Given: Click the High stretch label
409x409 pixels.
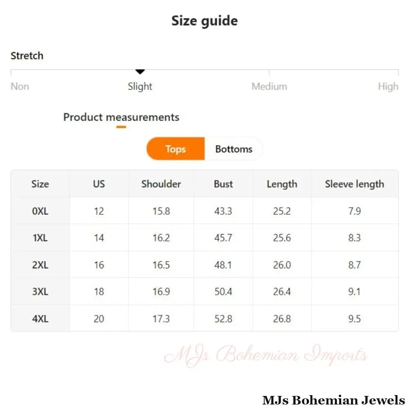Looking at the screenshot, I should 388,87.
